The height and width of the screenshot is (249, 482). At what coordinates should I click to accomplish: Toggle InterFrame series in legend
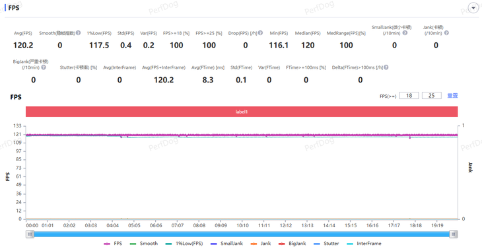[x=364, y=244]
